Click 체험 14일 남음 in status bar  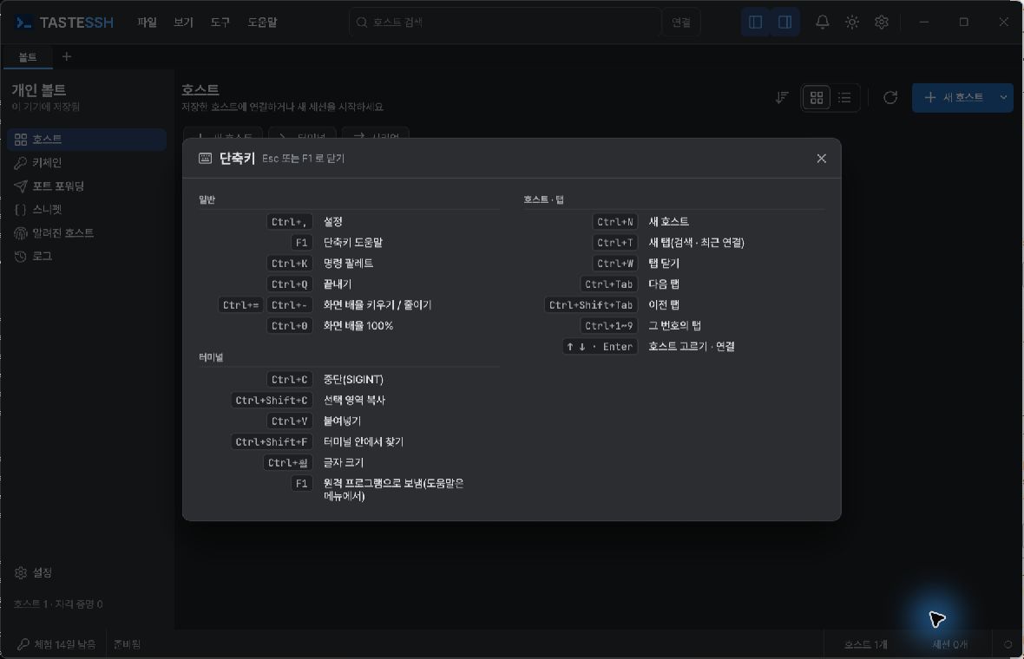65,644
